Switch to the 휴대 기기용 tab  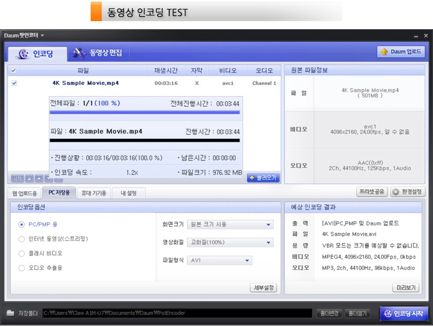click(94, 193)
